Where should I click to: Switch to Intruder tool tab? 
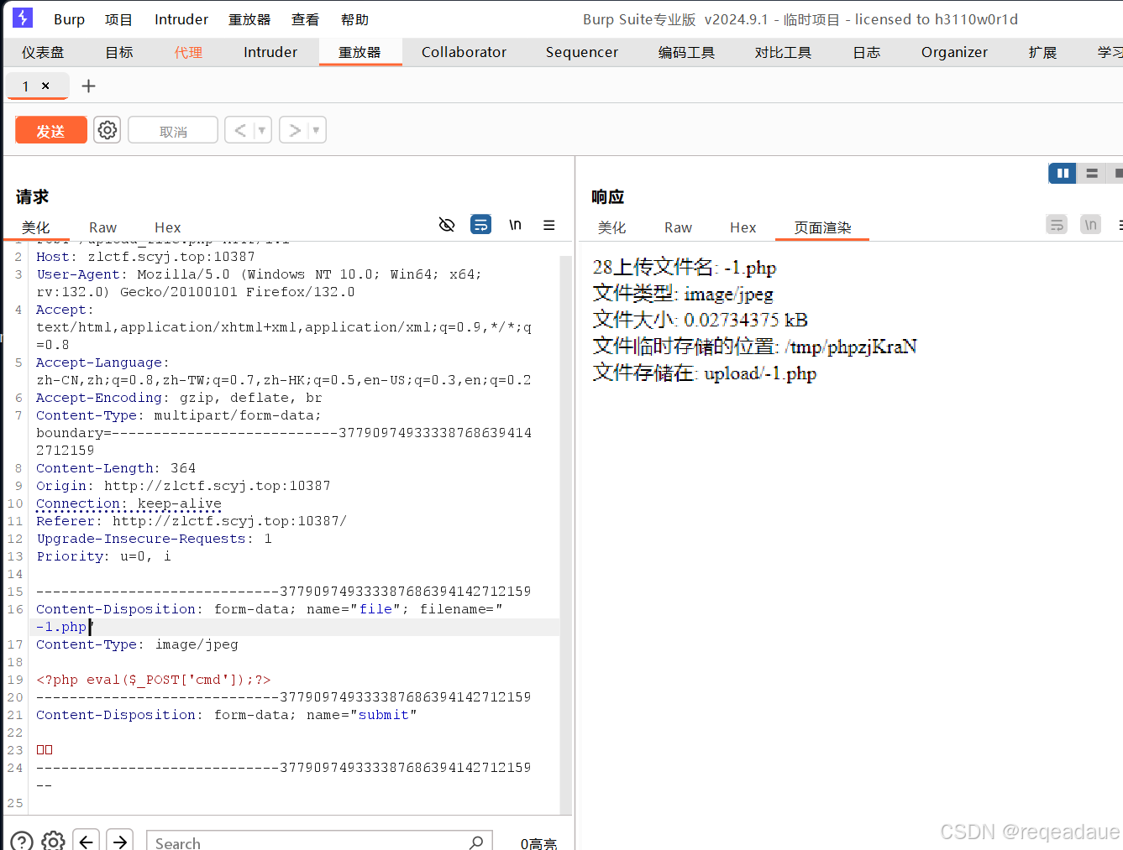pyautogui.click(x=270, y=52)
